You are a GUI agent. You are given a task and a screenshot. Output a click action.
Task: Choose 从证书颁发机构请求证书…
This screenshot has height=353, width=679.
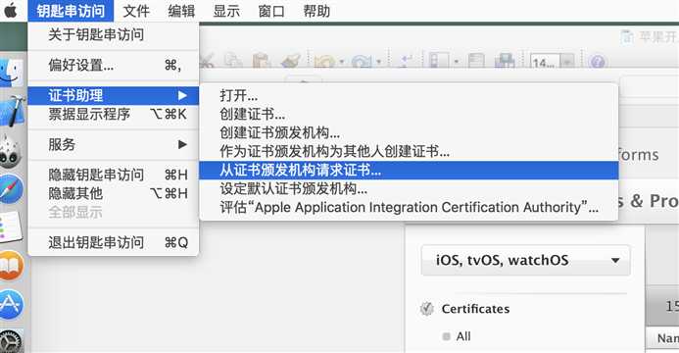click(x=409, y=171)
